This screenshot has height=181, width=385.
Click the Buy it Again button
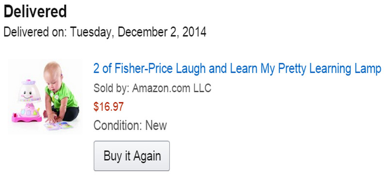[131, 156]
